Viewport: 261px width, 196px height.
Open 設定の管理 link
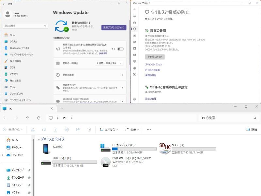coord(151,99)
